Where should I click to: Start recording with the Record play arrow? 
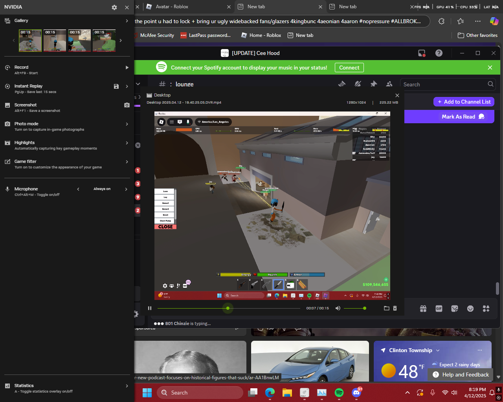click(x=127, y=68)
